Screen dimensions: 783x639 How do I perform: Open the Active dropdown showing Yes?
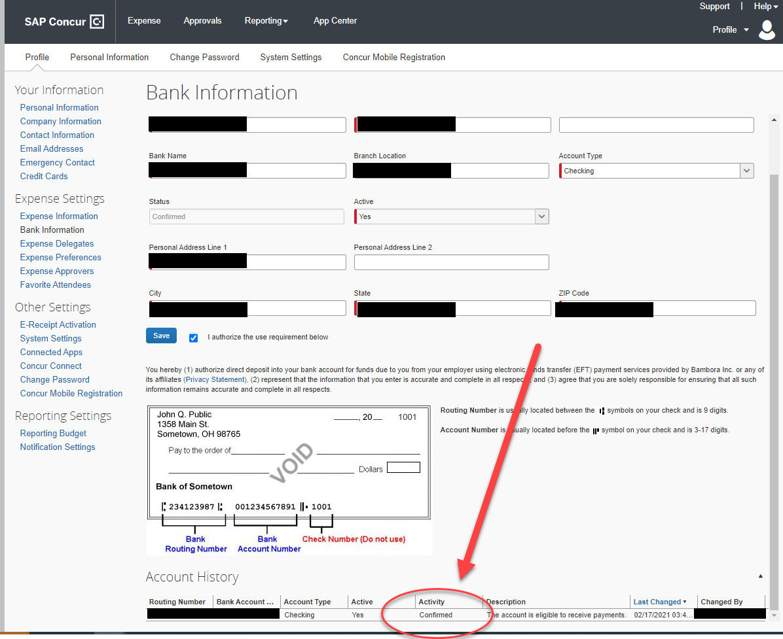click(541, 216)
